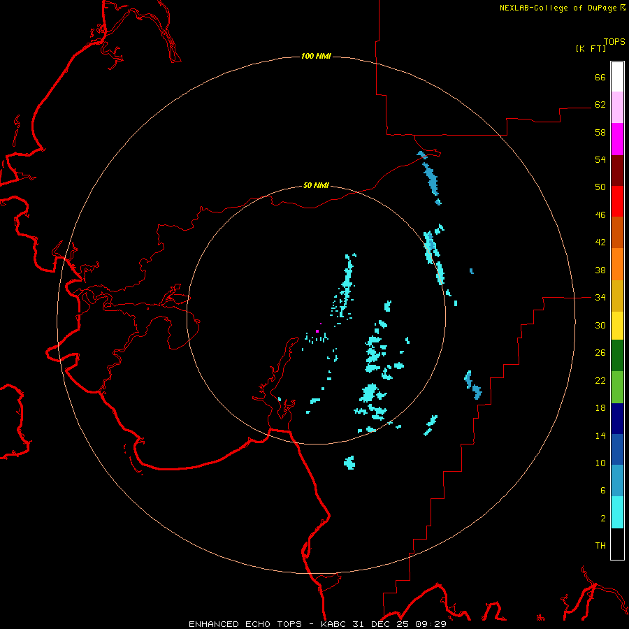Click the '66' legend value
Image resolution: width=629 pixels, height=629 pixels.
tap(600, 78)
